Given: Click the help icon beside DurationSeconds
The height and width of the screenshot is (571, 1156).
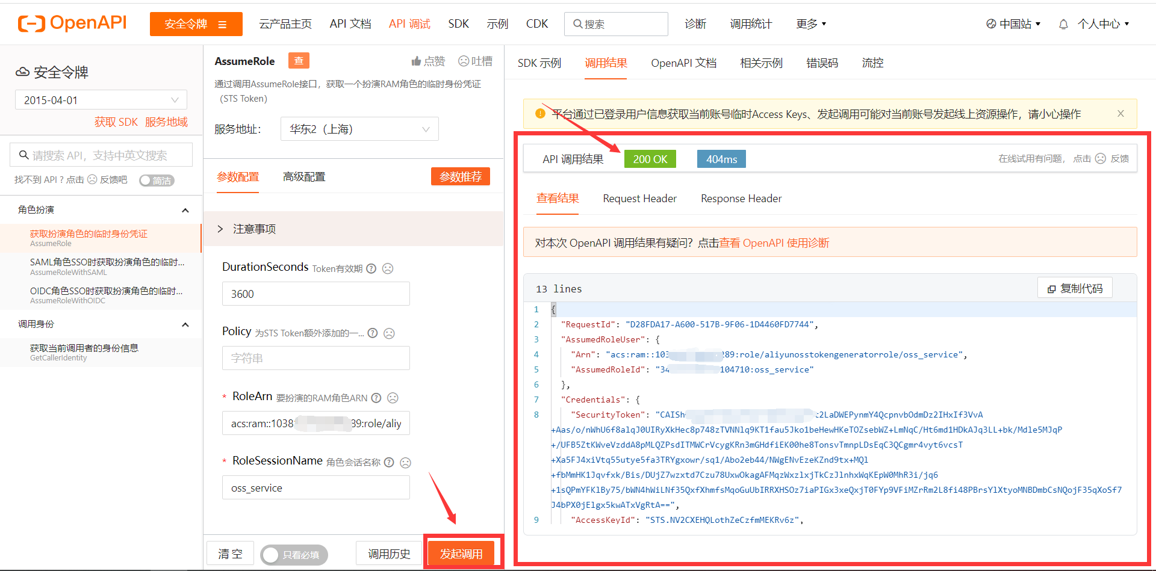Looking at the screenshot, I should pyautogui.click(x=371, y=268).
